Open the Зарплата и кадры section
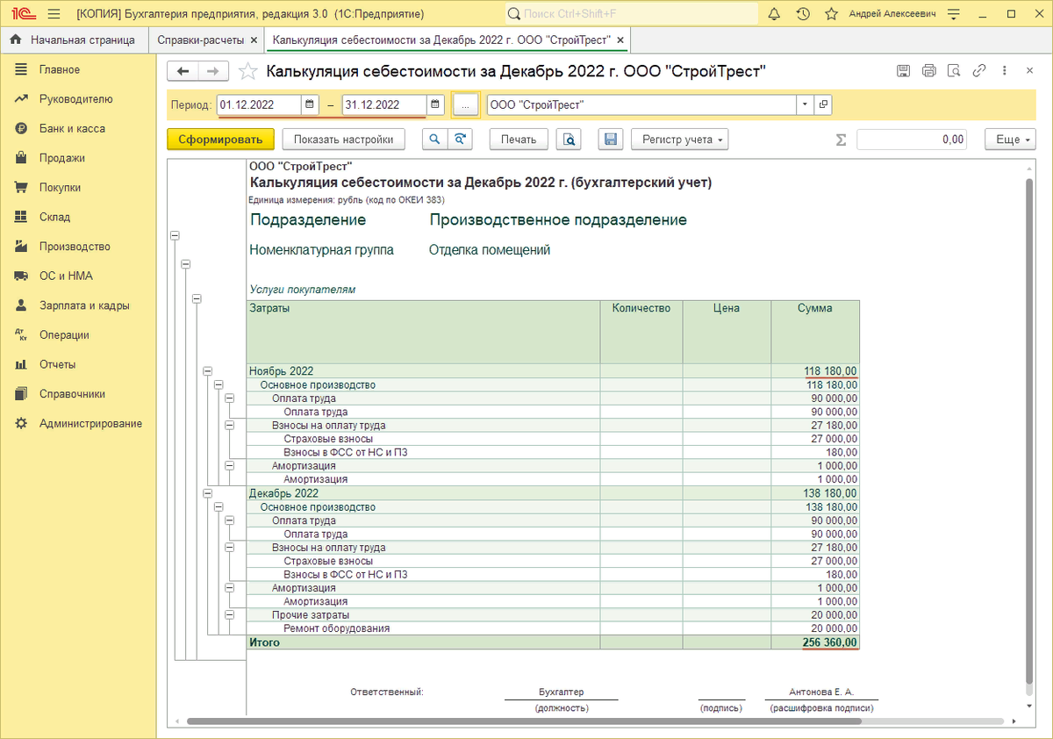The width and height of the screenshot is (1053, 739). pos(84,305)
